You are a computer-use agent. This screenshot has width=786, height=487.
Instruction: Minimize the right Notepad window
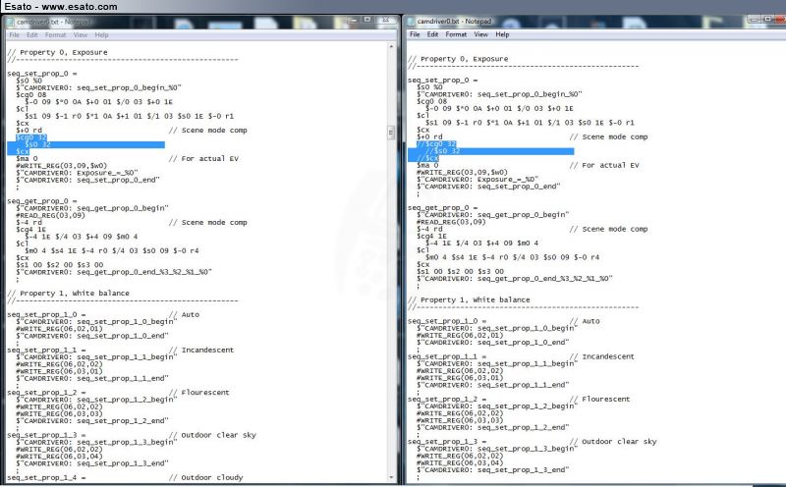click(x=755, y=19)
